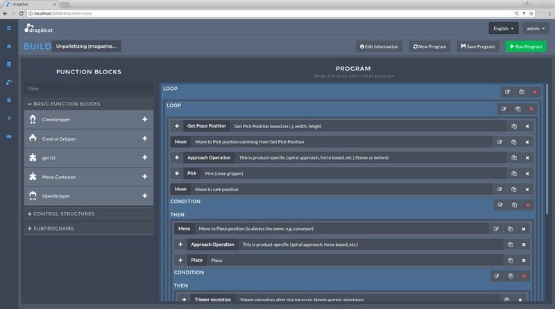Edit the 'Move to safe position' block
Viewport: 555px width, 309px height.
point(497,188)
